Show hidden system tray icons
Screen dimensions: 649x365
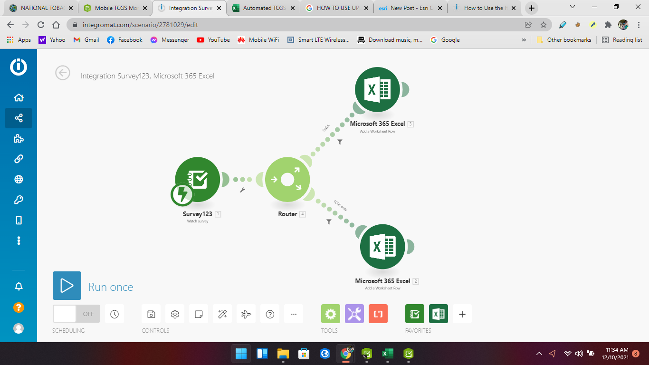(539, 354)
